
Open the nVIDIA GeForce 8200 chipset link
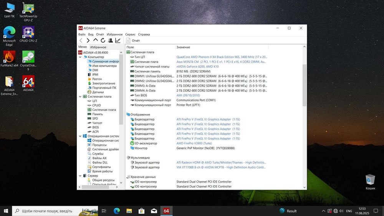pos(197,66)
